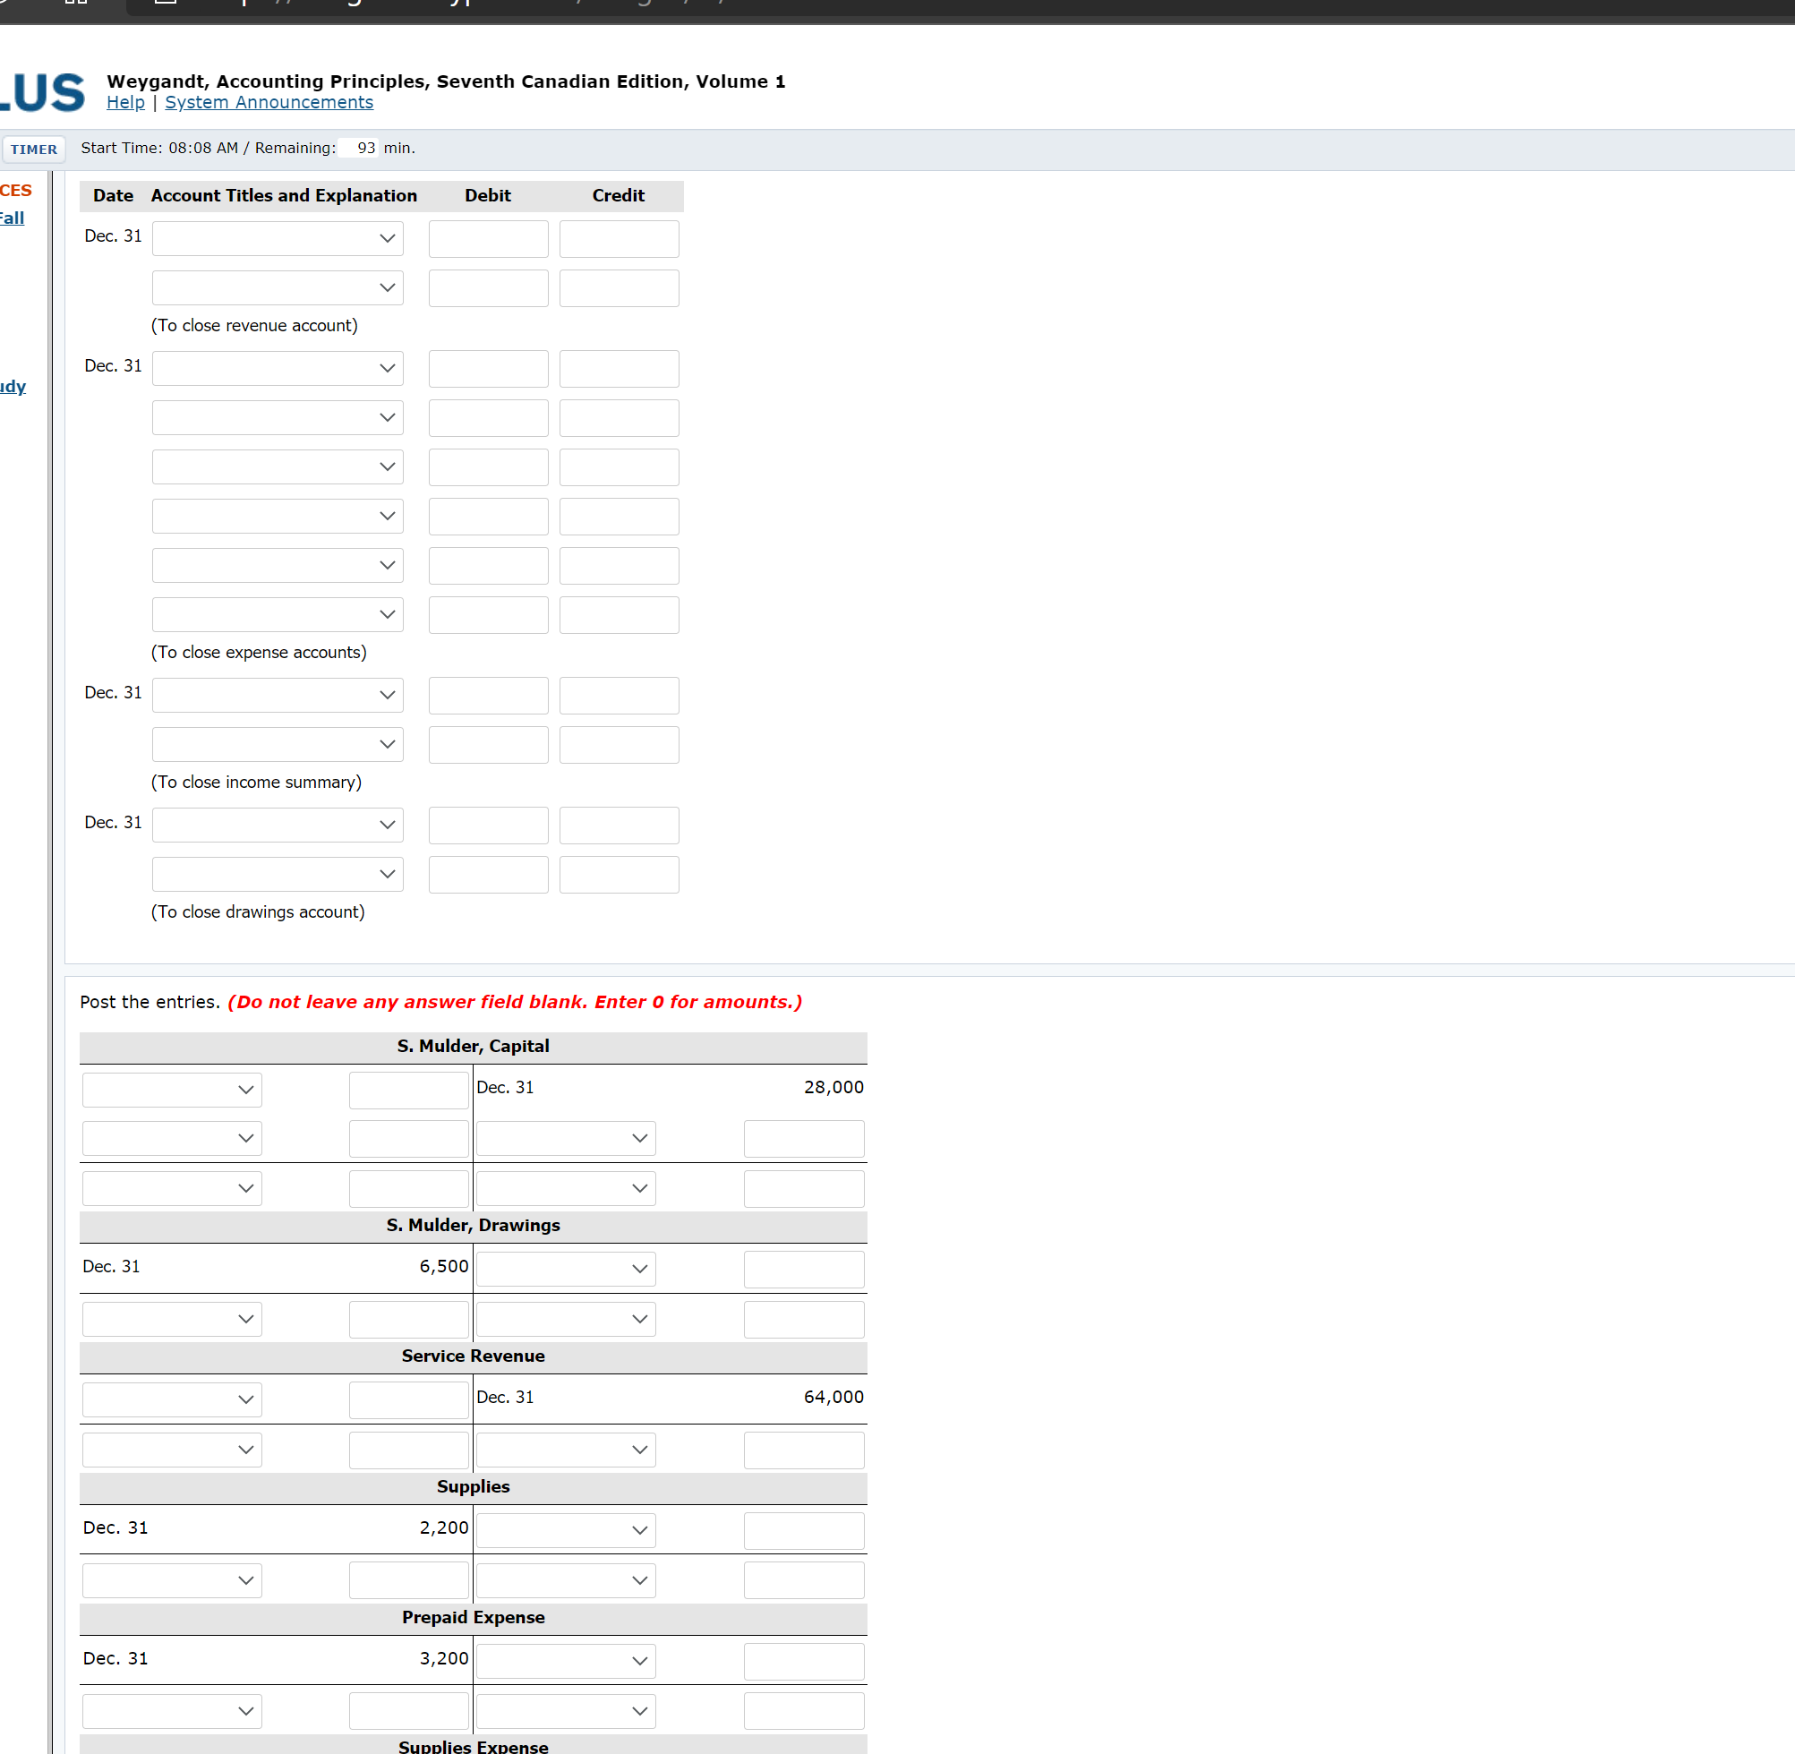Click the Help link

[x=125, y=102]
